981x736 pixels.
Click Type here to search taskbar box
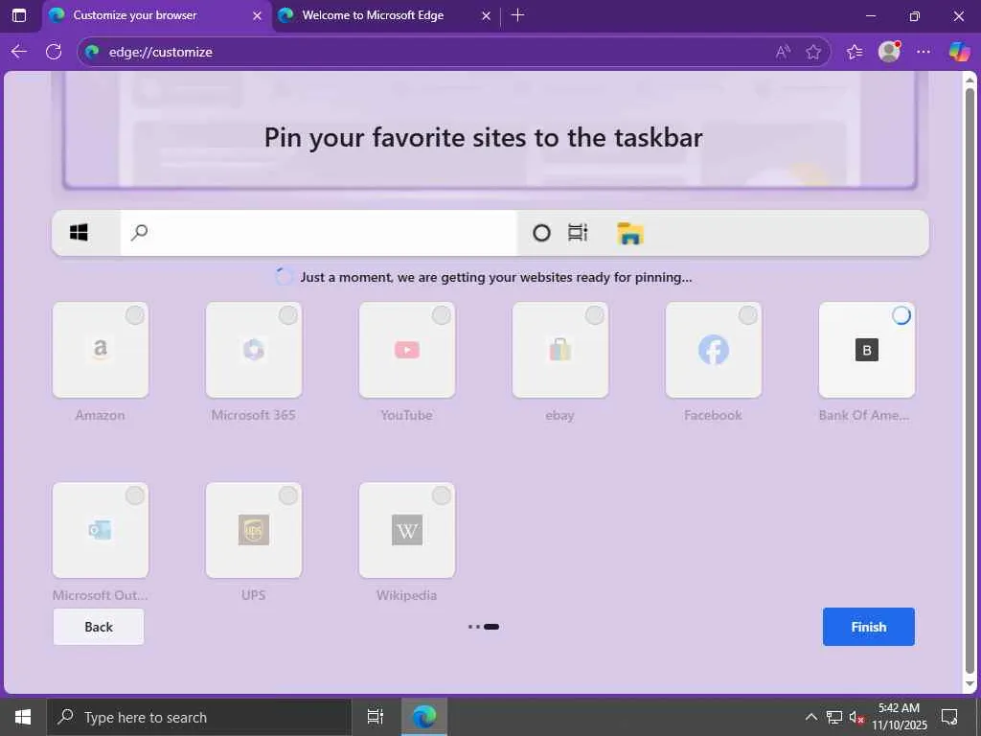tap(199, 717)
